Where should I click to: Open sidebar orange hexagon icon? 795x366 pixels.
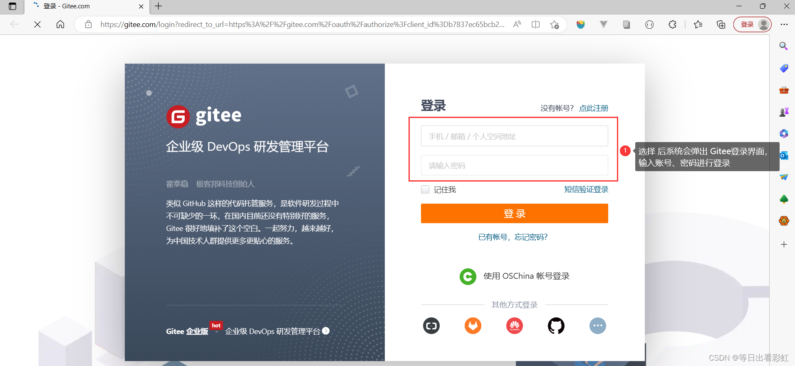coord(784,221)
